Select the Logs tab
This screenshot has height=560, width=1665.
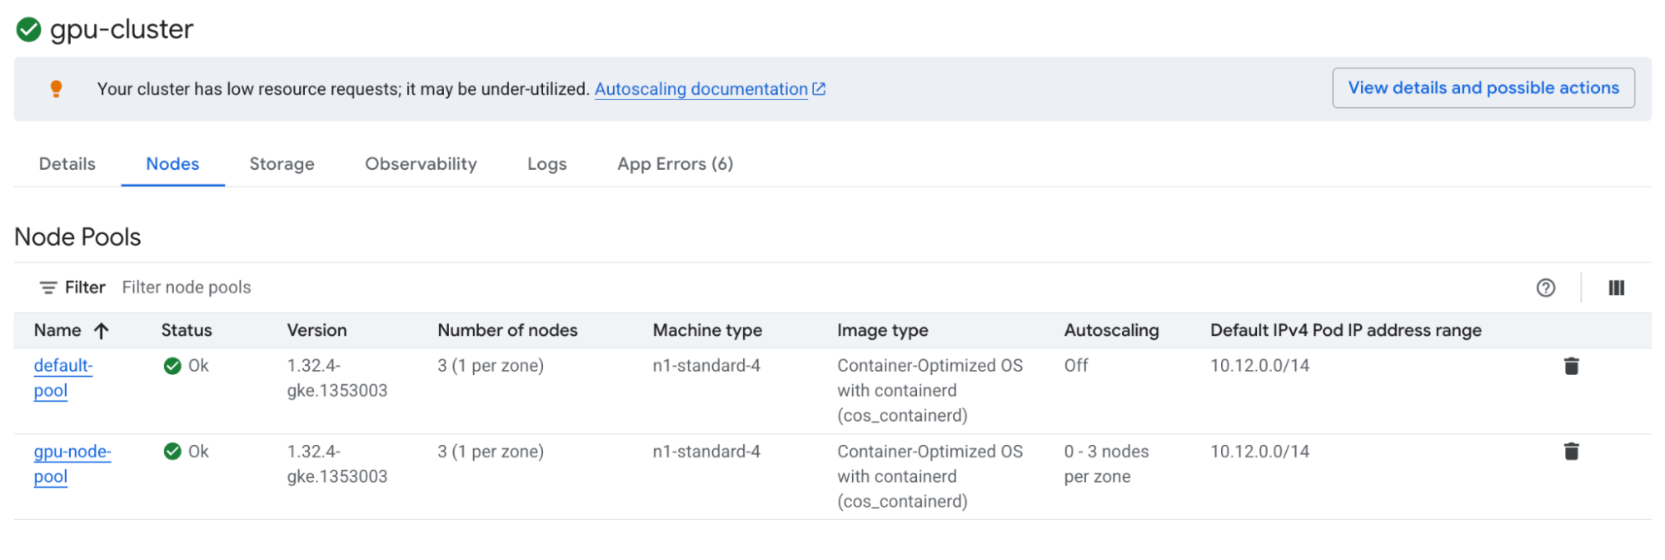coord(546,164)
